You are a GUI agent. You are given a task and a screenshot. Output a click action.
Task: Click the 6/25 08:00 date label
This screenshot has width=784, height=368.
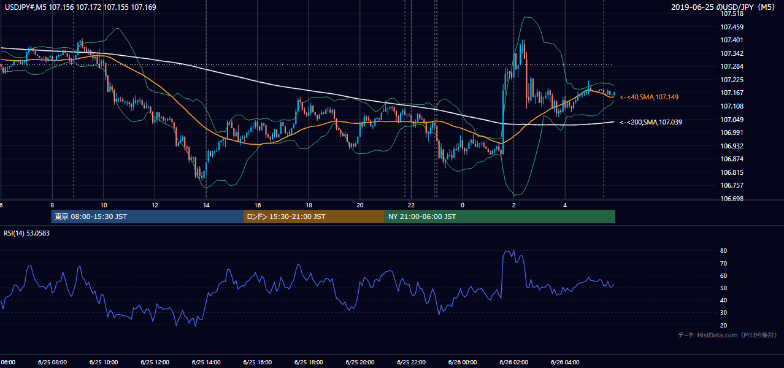click(53, 362)
